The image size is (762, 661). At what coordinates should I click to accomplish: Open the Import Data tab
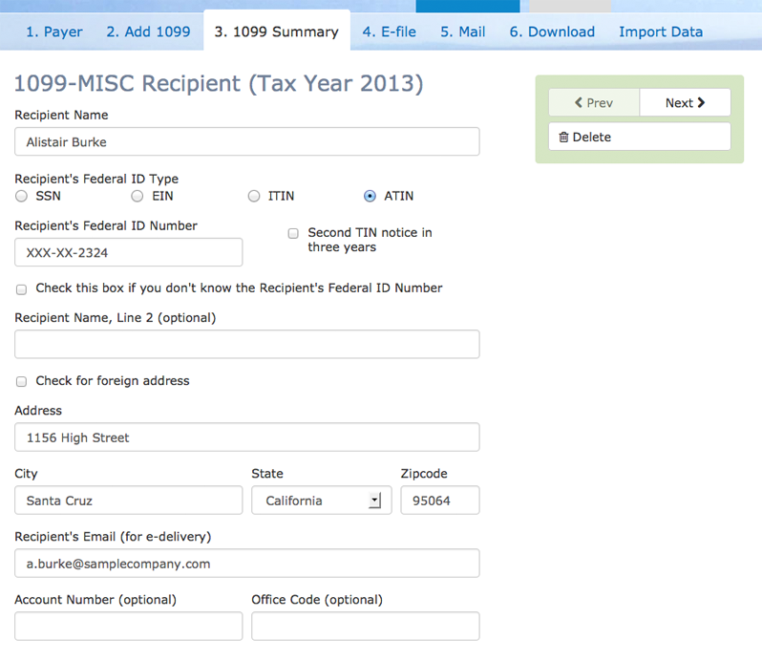[x=660, y=32]
